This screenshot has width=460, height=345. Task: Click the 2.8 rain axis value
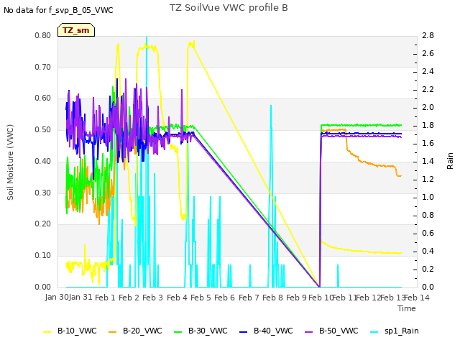point(428,36)
